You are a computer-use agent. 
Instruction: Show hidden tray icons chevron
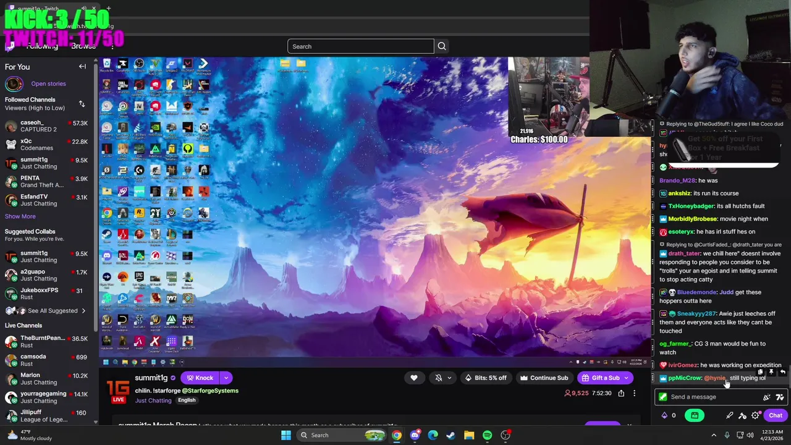[714, 435]
